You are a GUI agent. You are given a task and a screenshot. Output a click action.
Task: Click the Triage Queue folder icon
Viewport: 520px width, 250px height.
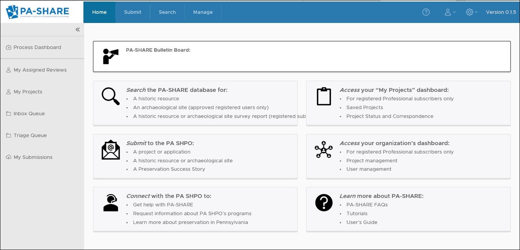(x=9, y=136)
